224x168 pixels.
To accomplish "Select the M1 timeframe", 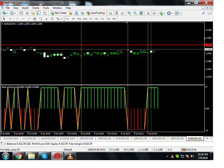I will point(67,19).
